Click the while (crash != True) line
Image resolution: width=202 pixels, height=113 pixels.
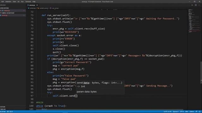coord(51,106)
